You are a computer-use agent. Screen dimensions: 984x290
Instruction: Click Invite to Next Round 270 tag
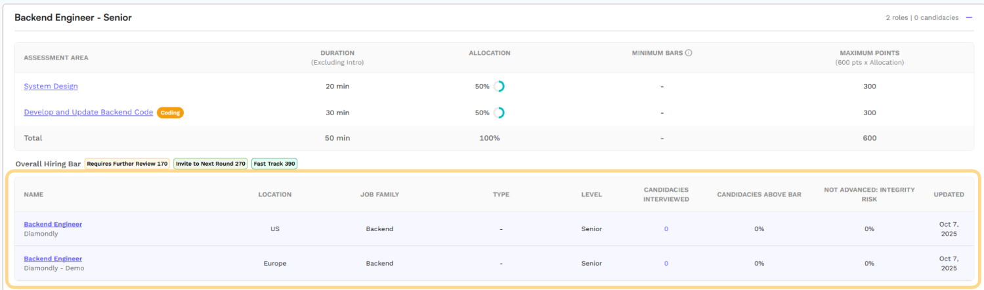211,164
